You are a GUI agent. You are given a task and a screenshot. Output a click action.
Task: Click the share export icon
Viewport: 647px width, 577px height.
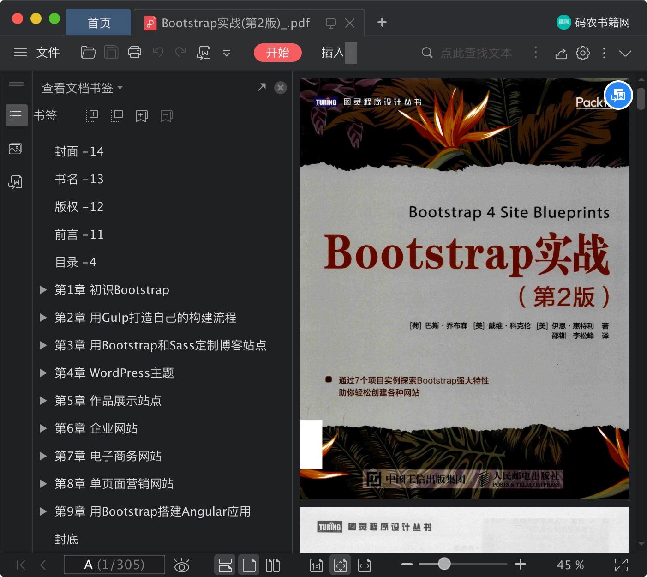pyautogui.click(x=561, y=53)
